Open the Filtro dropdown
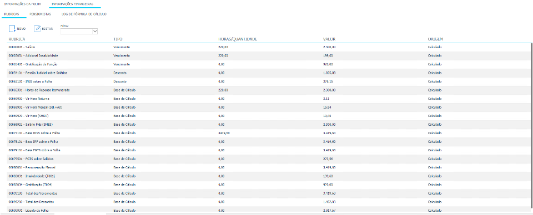Screen dimensions: 533x215 pyautogui.click(x=79, y=31)
